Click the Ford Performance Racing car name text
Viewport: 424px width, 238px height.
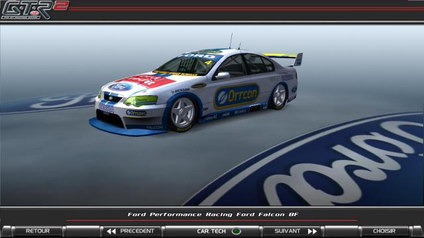213,214
